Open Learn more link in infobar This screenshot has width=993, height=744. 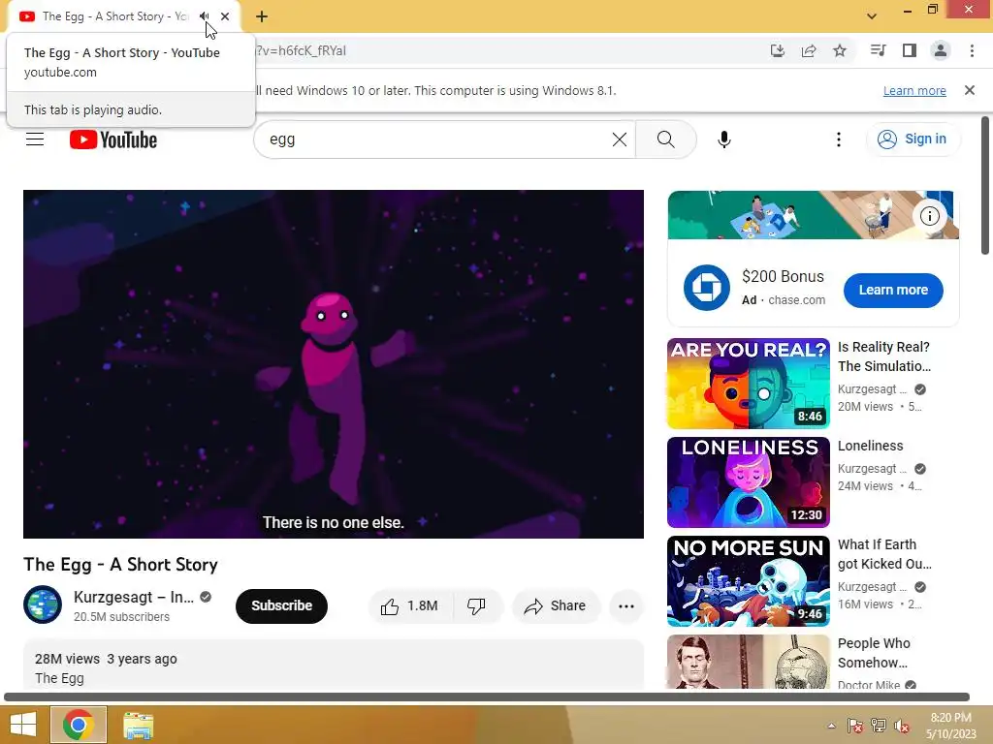914,90
